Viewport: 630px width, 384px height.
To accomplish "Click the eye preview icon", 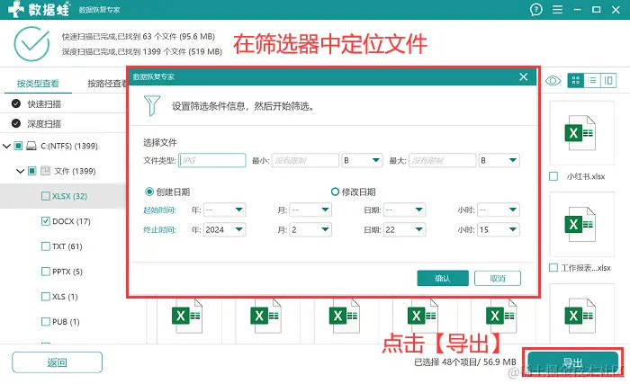I will (x=553, y=81).
